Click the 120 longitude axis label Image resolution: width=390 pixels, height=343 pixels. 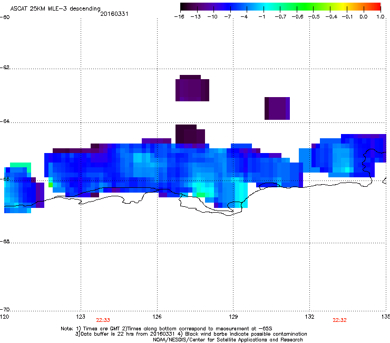click(4, 317)
